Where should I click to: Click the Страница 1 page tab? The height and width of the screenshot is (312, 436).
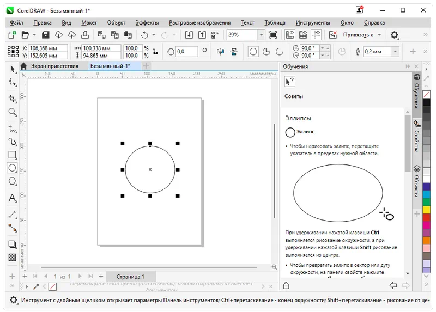click(130, 277)
